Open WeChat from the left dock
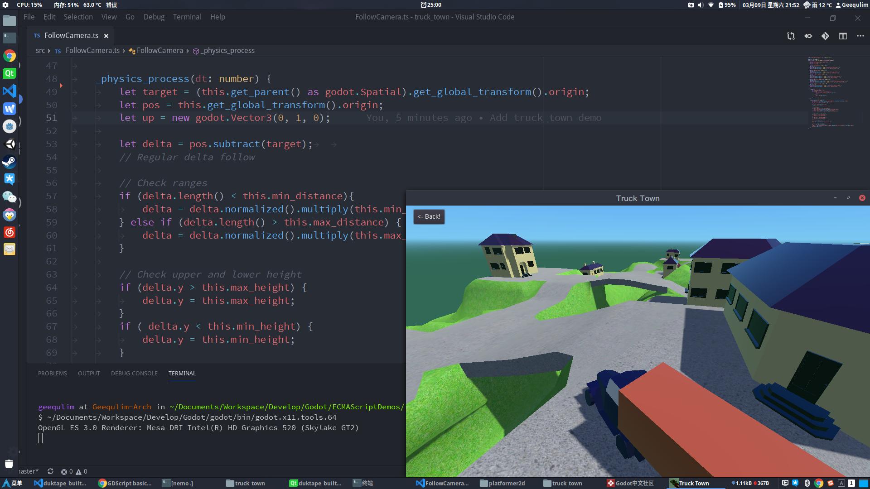 click(x=9, y=197)
